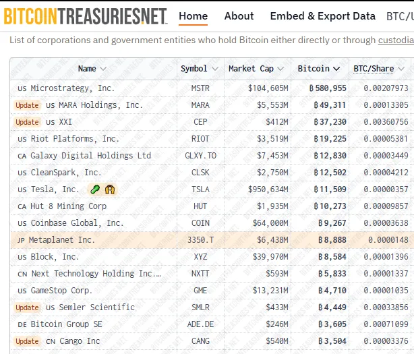Sort by Symbol column chevron
414x354 pixels.
[215, 69]
